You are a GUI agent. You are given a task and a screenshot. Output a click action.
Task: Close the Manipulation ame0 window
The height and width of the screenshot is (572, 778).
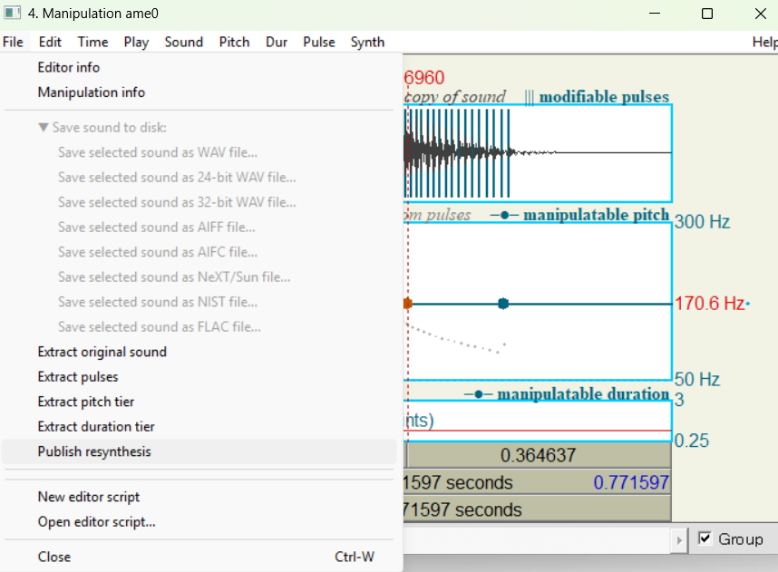pyautogui.click(x=761, y=14)
